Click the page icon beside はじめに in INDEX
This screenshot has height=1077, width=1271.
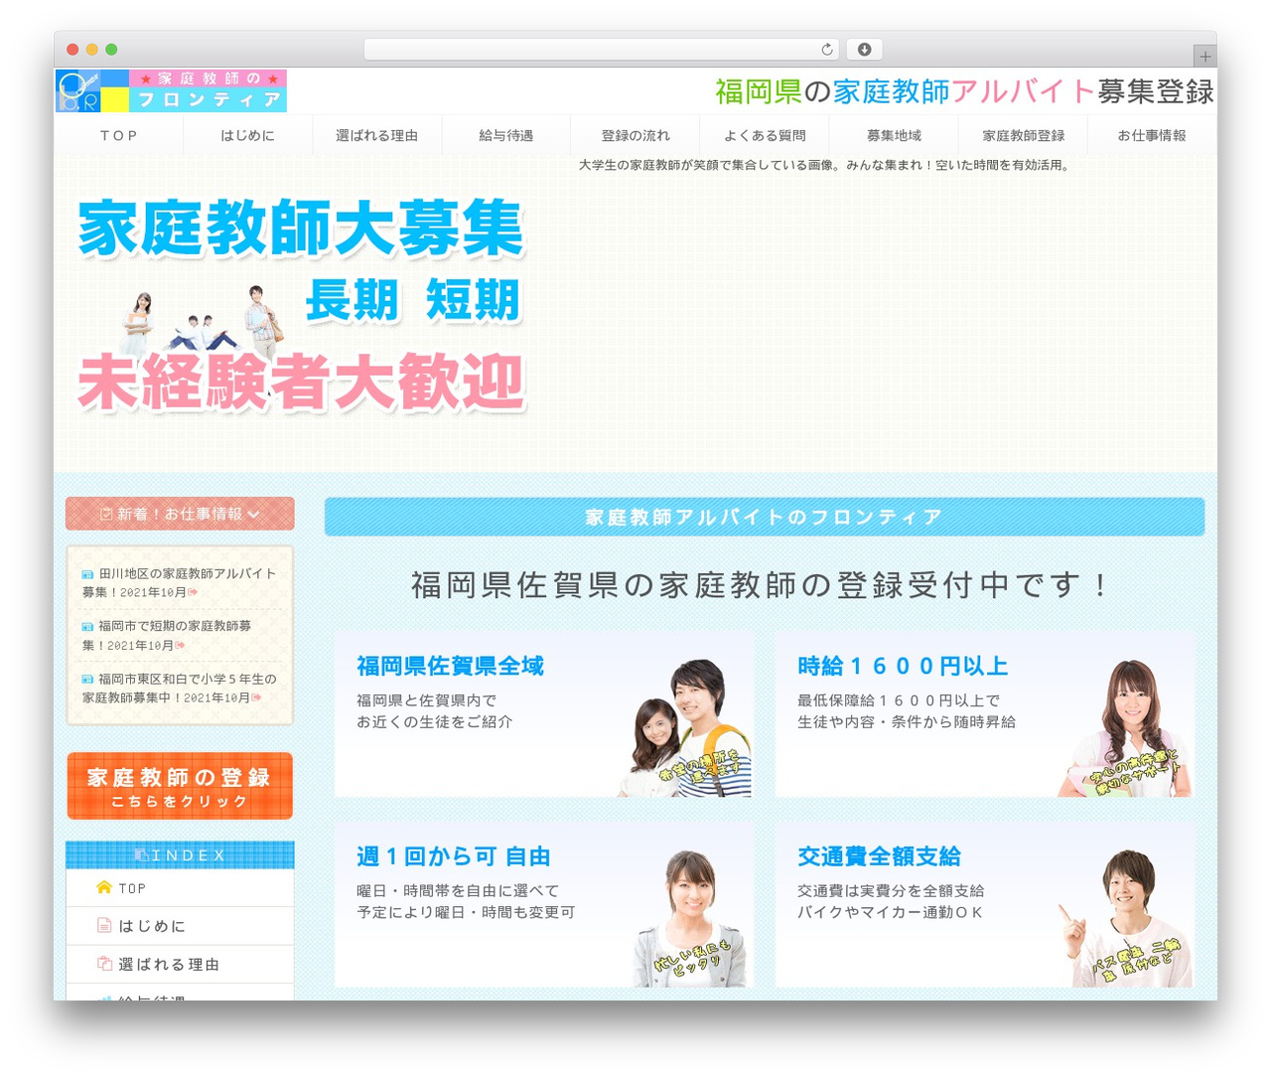pyautogui.click(x=103, y=925)
